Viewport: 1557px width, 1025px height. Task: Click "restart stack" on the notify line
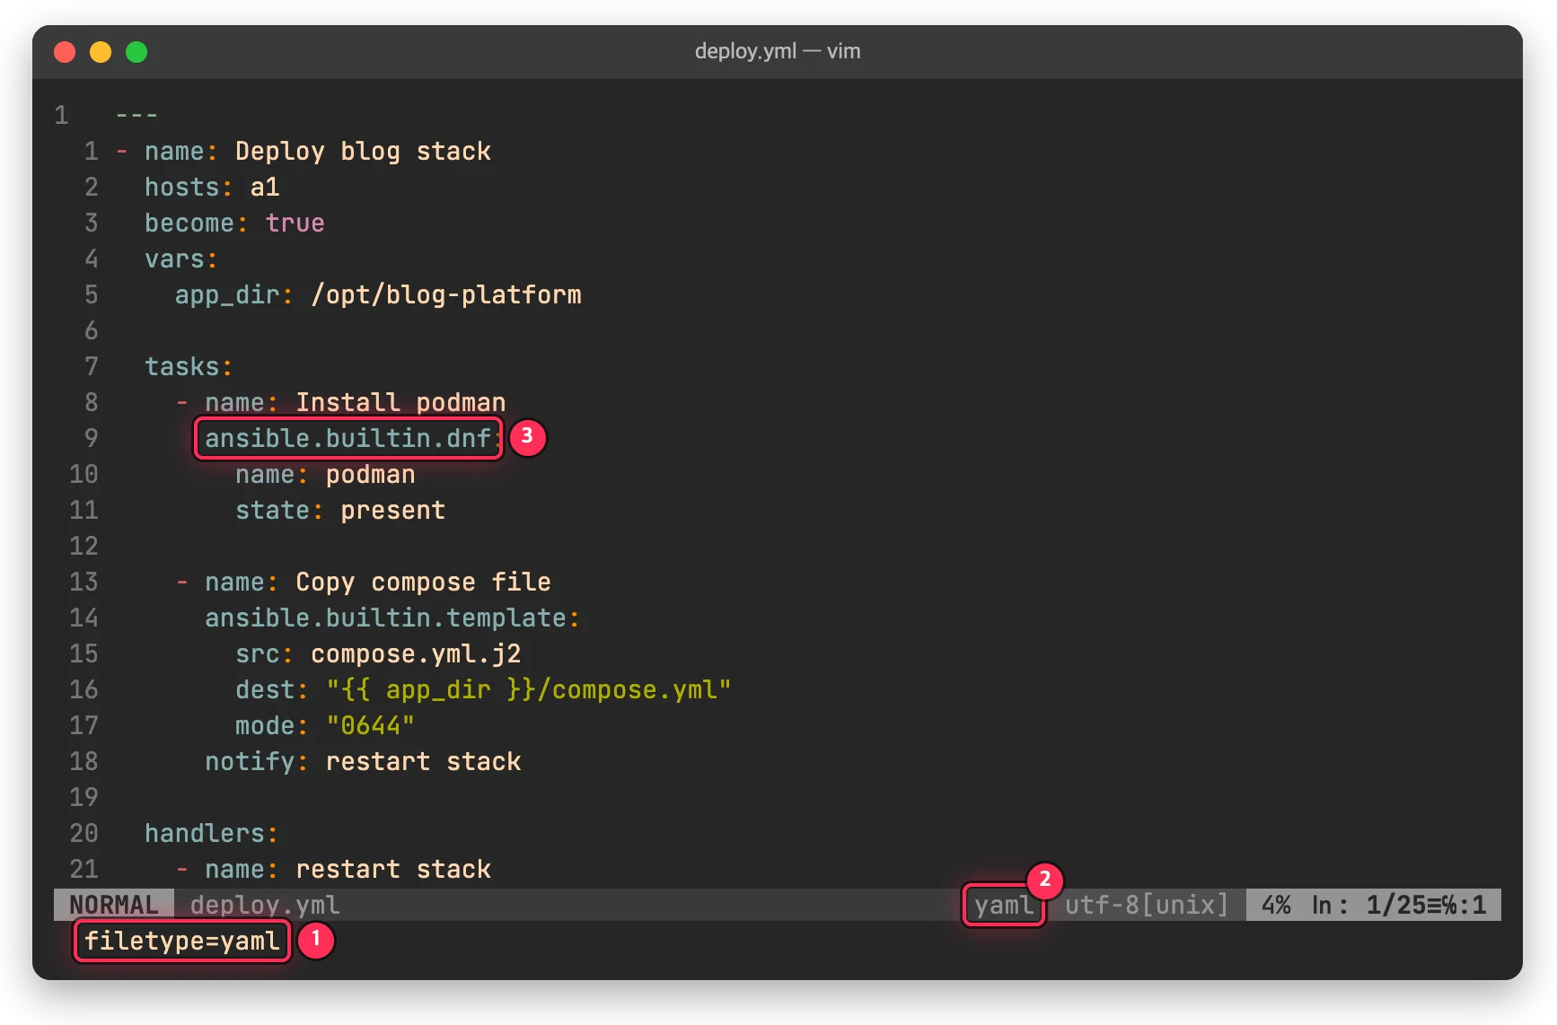[x=423, y=761]
